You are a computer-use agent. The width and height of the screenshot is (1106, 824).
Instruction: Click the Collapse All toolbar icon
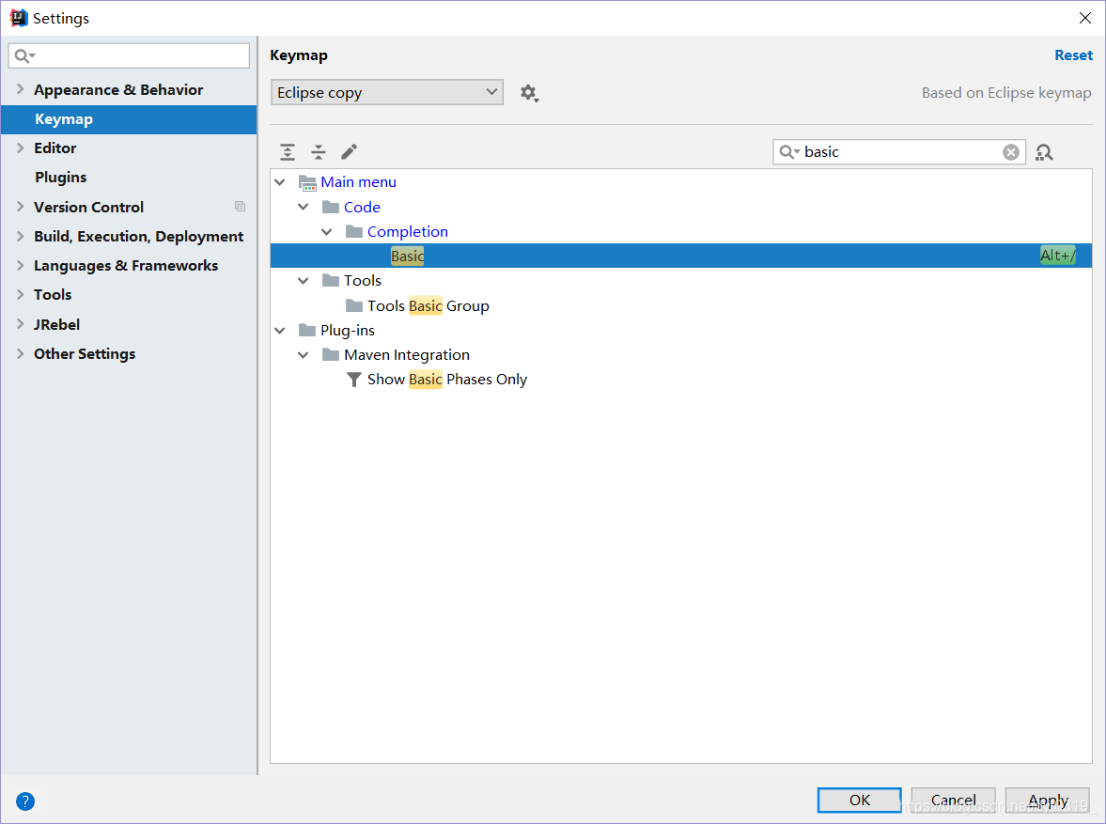click(x=319, y=151)
